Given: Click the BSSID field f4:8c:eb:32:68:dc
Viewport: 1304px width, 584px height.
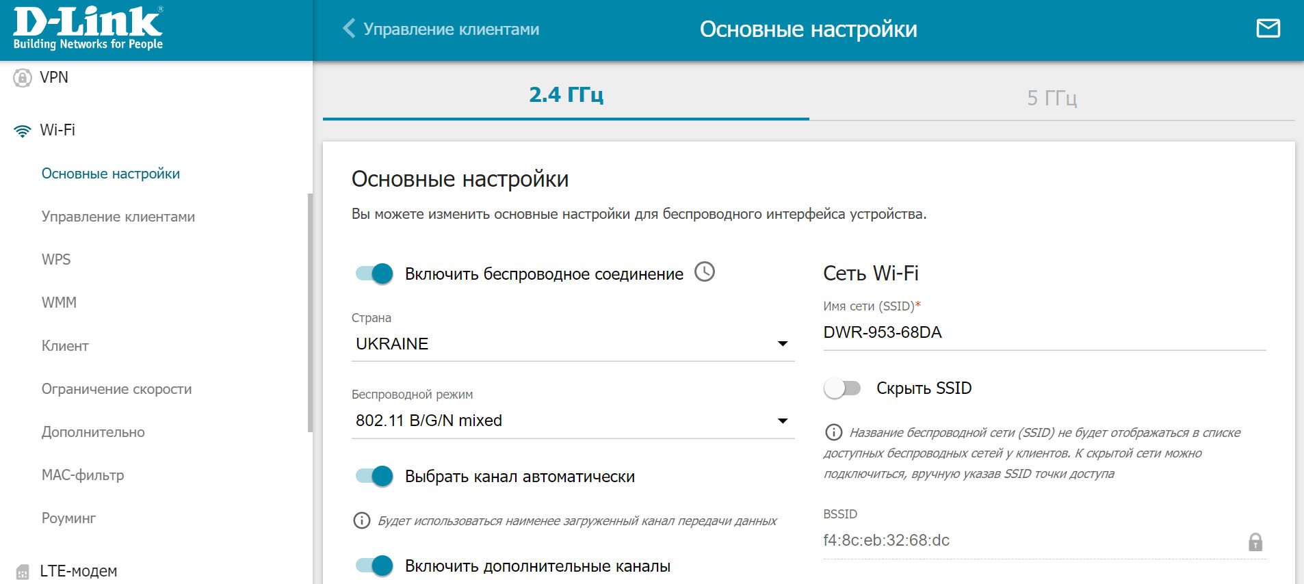Looking at the screenshot, I should click(1045, 540).
